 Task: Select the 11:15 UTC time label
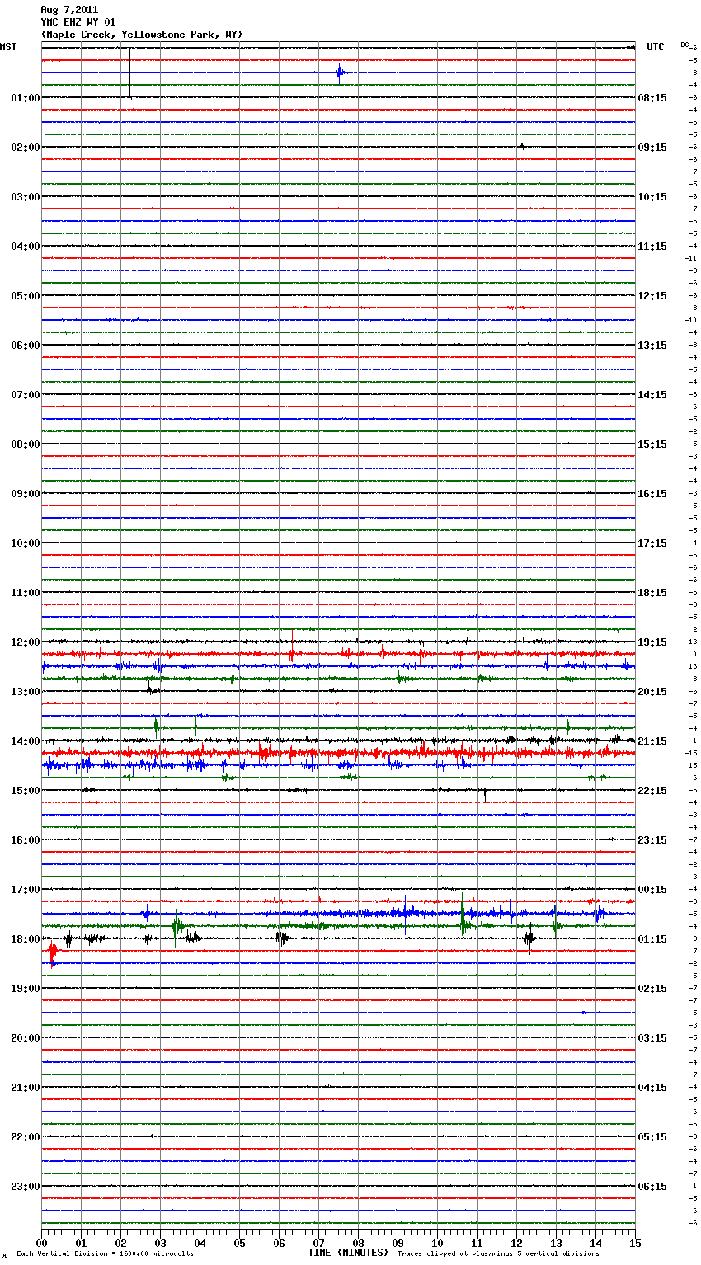pos(652,247)
